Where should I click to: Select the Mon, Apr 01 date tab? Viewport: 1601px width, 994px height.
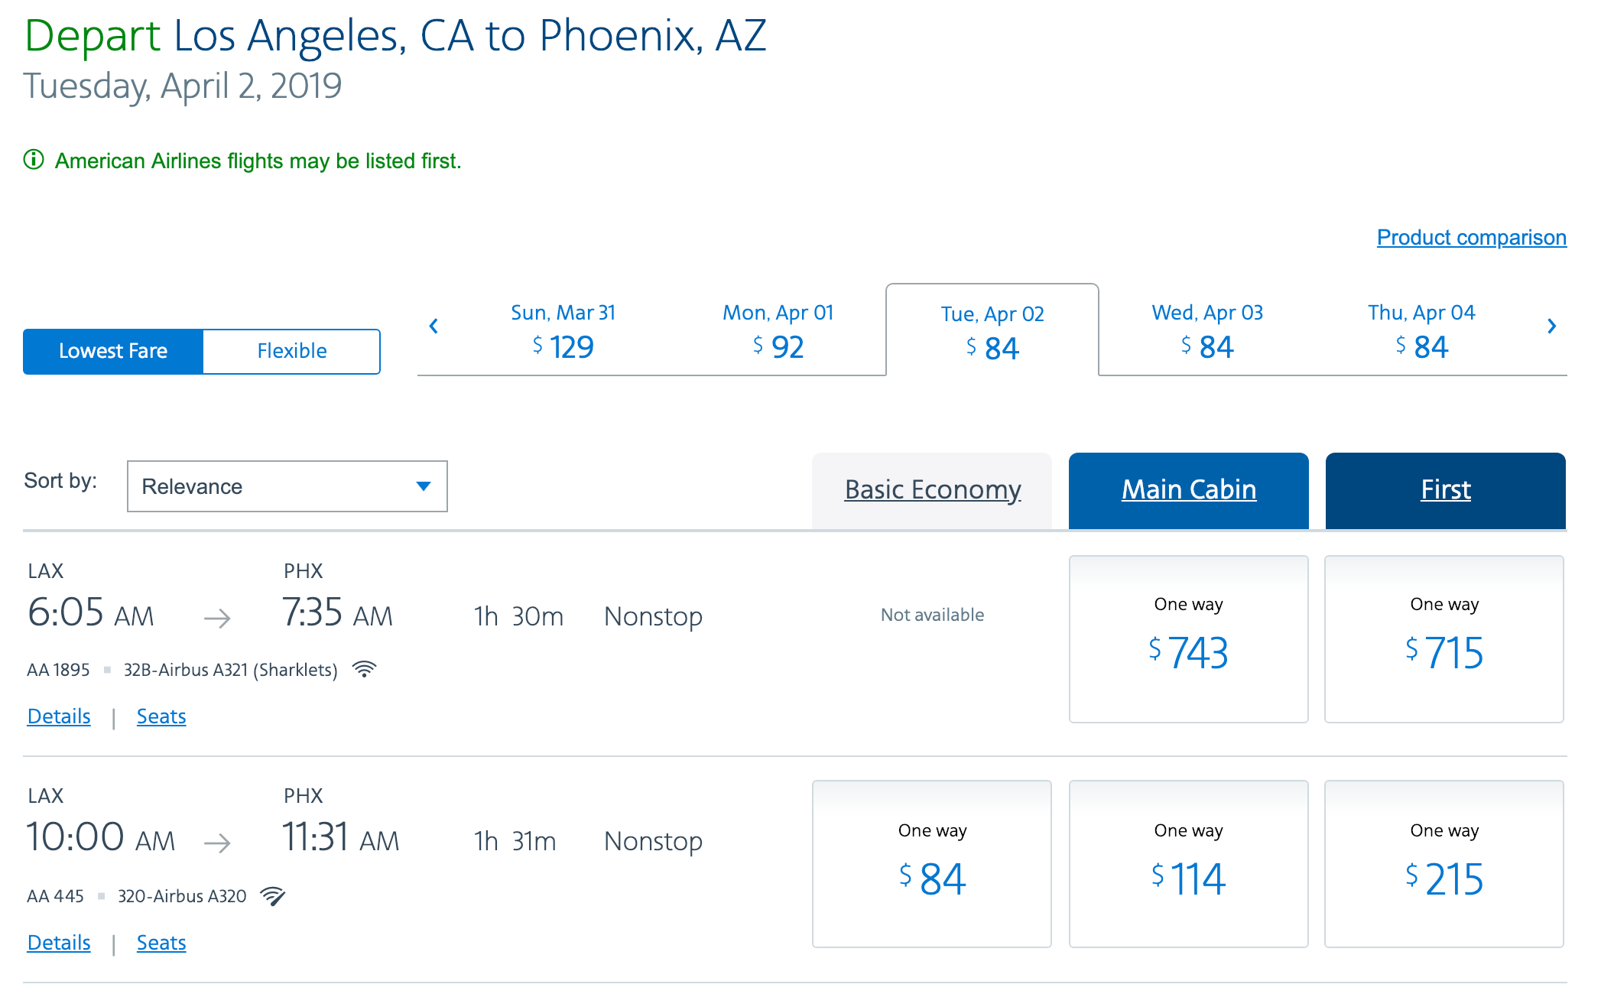[x=778, y=330]
